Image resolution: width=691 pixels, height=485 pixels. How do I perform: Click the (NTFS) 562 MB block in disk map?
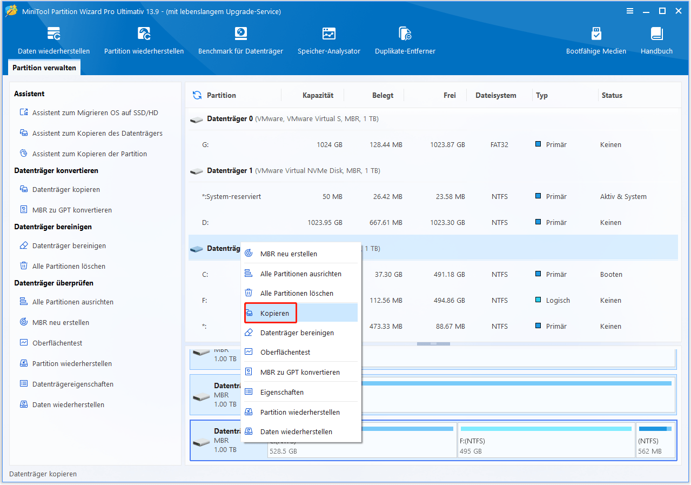click(x=655, y=440)
